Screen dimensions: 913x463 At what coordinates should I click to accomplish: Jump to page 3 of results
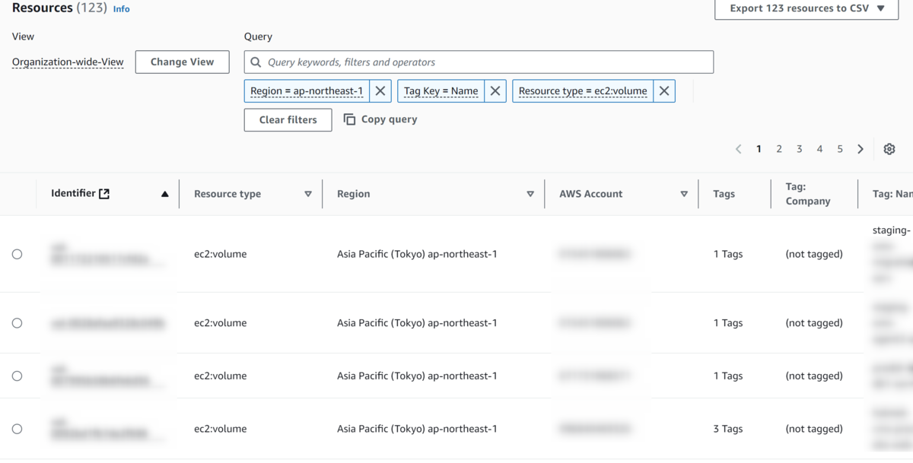pyautogui.click(x=799, y=149)
